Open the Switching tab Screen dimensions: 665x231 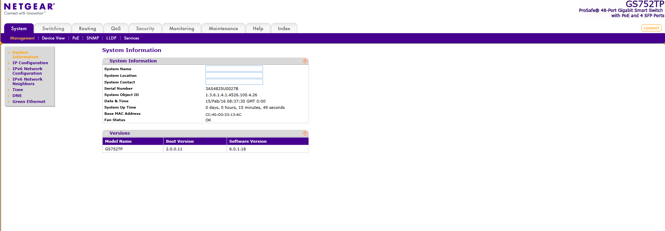[53, 29]
